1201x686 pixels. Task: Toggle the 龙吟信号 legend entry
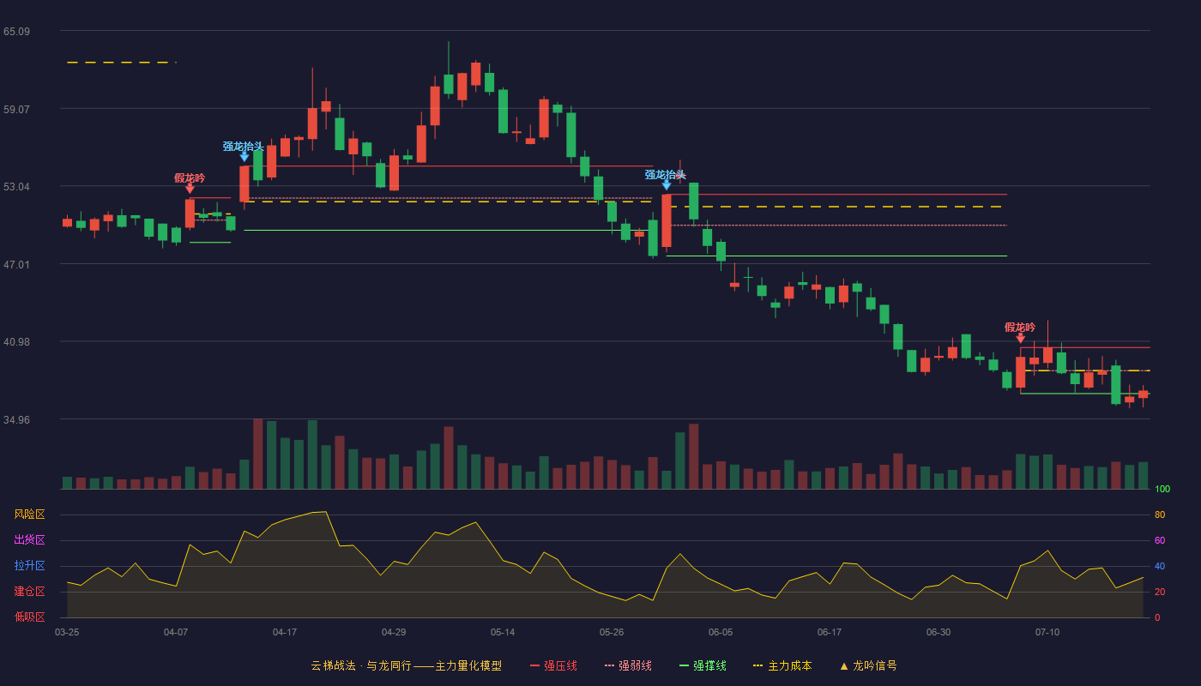pyautogui.click(x=867, y=665)
